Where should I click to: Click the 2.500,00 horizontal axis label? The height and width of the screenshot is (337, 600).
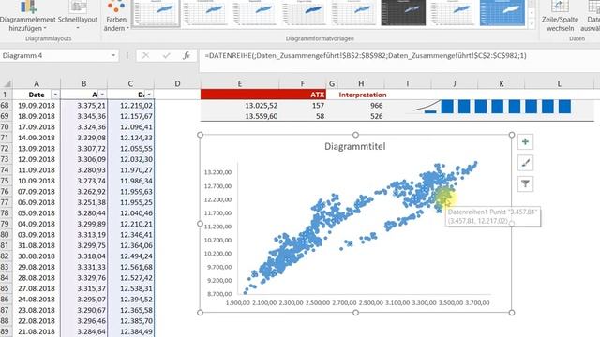click(318, 302)
